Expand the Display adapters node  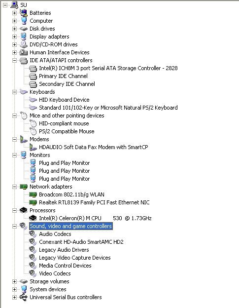click(x=14, y=37)
